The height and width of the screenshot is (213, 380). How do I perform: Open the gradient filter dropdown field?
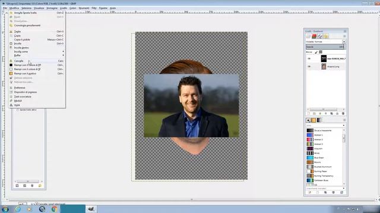point(325,125)
